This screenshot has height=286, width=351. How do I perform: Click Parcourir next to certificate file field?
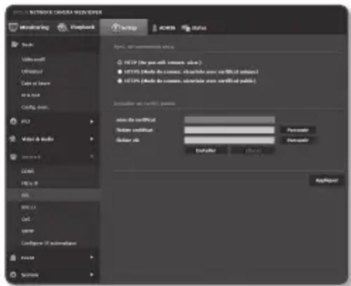298,130
